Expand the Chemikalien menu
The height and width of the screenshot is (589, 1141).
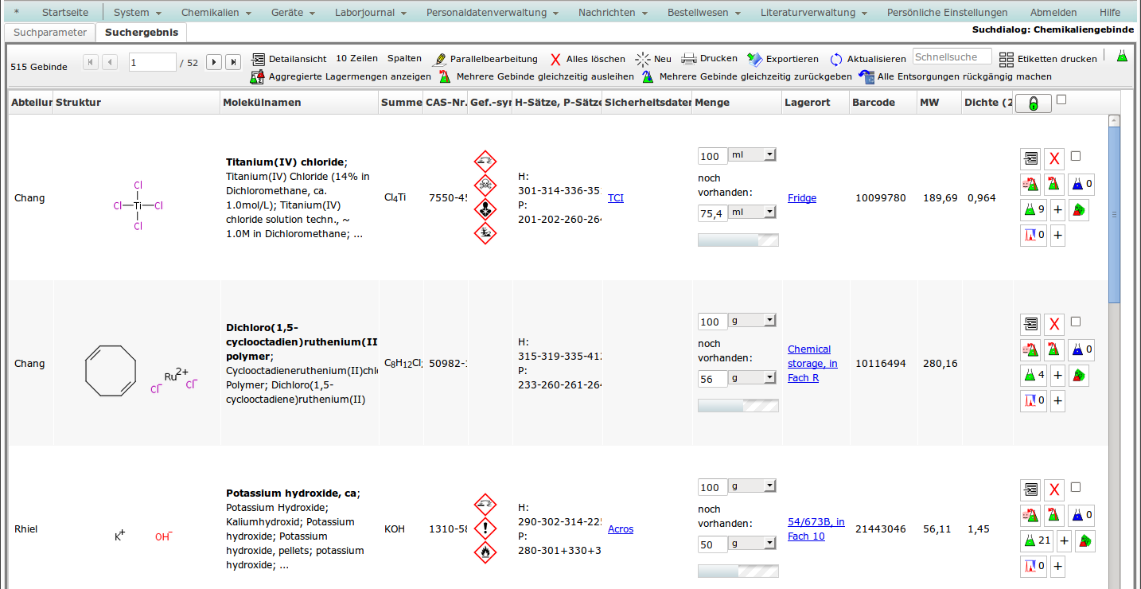coord(216,13)
